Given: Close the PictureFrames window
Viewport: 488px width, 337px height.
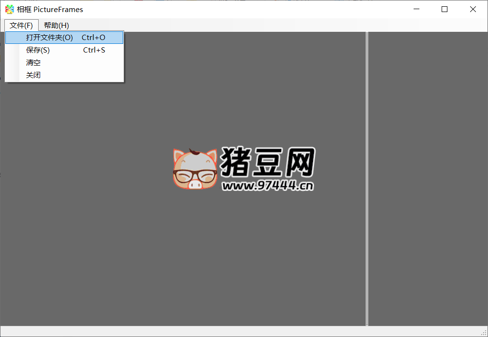Looking at the screenshot, I should coord(473,9).
